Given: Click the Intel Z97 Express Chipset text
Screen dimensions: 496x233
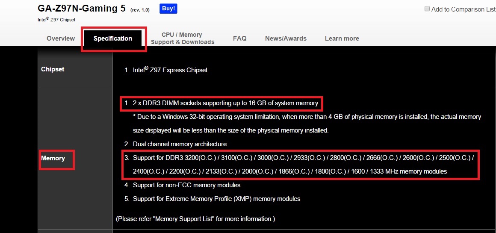Looking at the screenshot, I should pos(170,70).
